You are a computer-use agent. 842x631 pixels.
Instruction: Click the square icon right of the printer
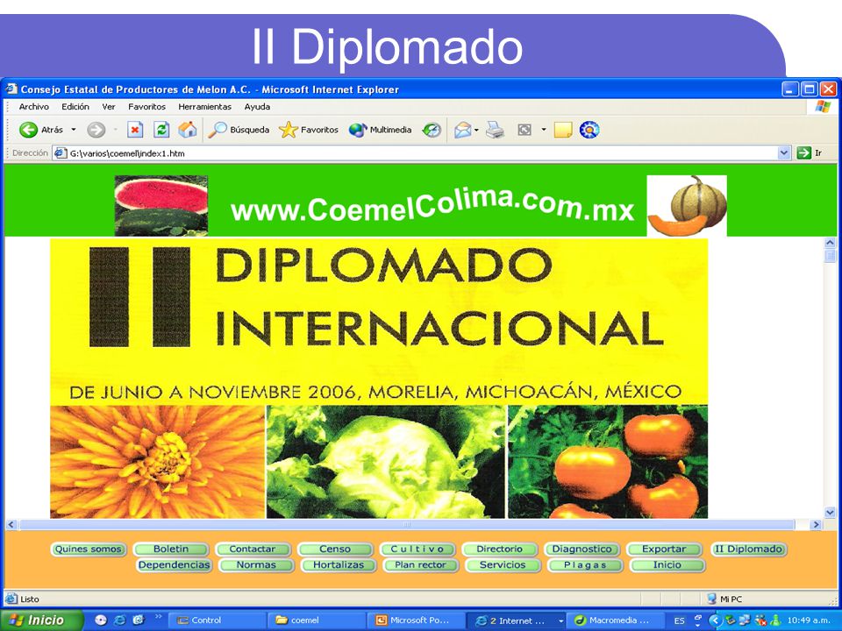tap(524, 130)
